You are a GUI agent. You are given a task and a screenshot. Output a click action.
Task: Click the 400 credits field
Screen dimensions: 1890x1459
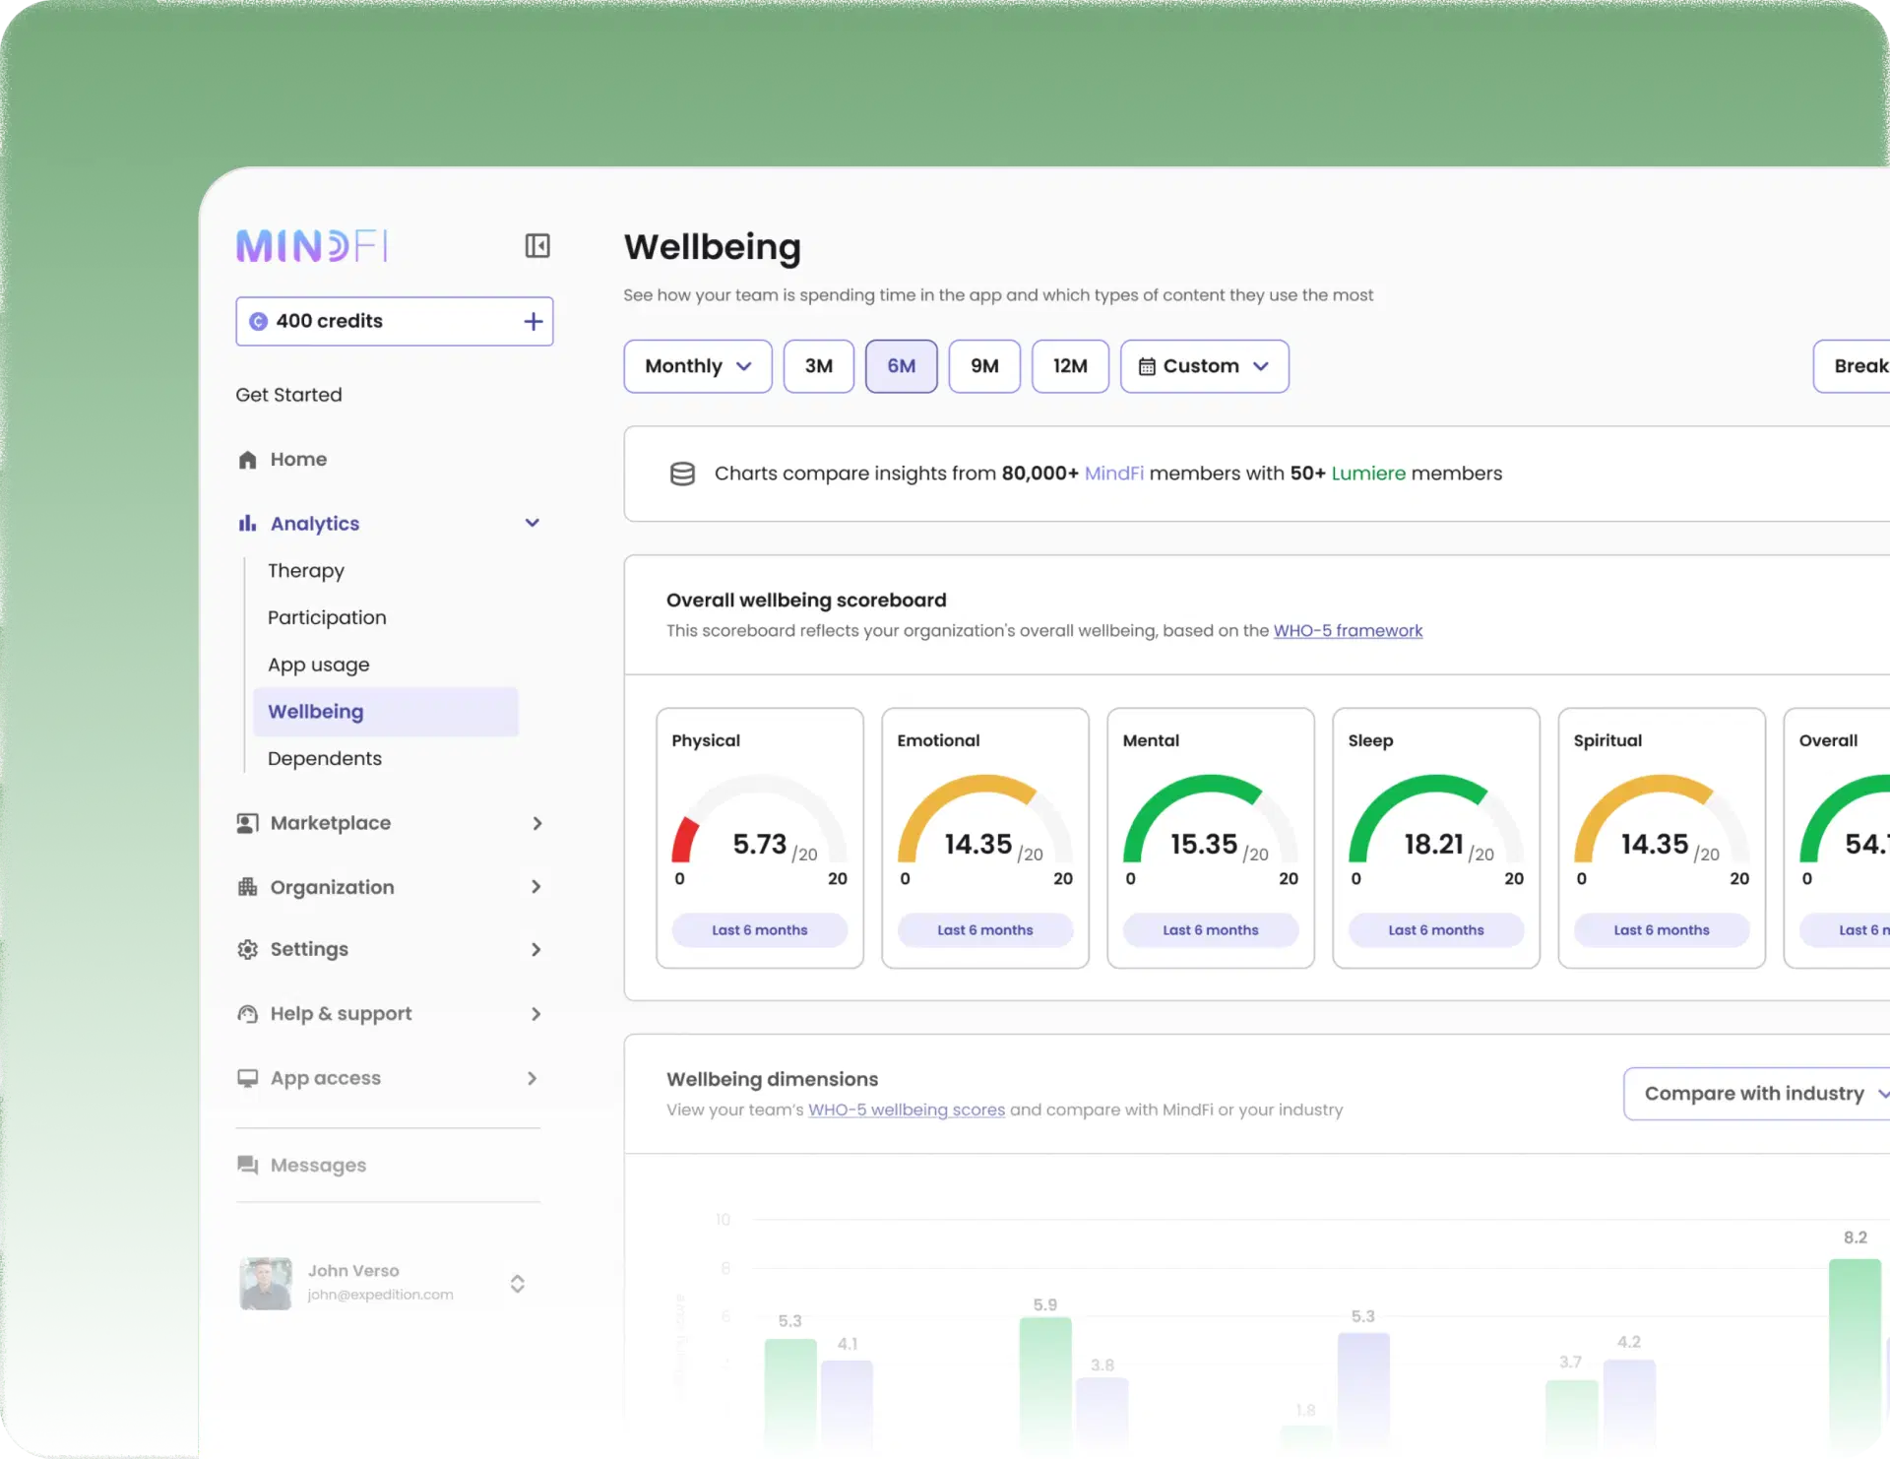394,321
